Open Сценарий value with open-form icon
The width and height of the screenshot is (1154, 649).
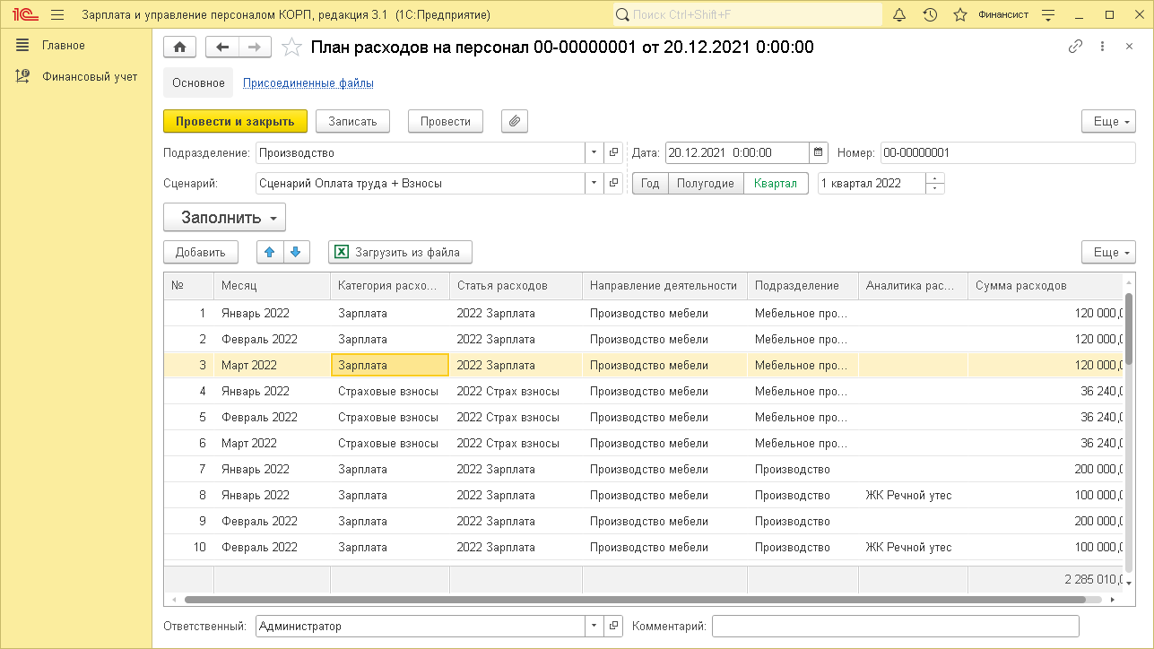coord(613,184)
